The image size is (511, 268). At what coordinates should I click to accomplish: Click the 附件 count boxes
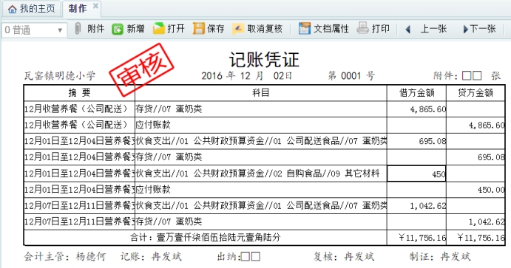tap(472, 76)
